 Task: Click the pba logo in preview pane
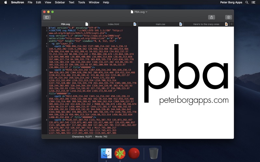tap(186, 74)
